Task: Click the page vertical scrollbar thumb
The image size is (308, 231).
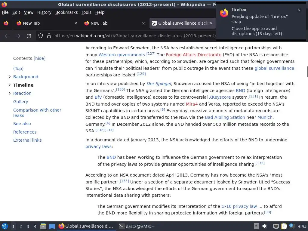Action: [x=307, y=72]
